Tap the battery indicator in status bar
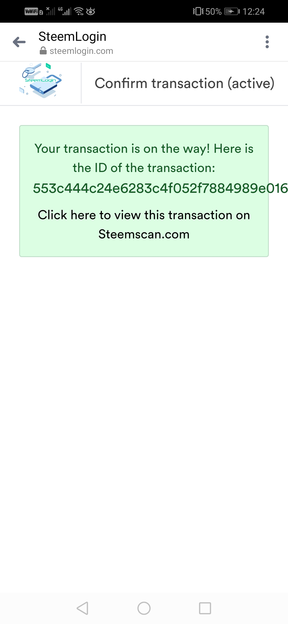The image size is (288, 624). point(232,11)
